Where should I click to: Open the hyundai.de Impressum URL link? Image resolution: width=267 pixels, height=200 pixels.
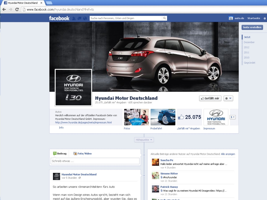click(83, 122)
